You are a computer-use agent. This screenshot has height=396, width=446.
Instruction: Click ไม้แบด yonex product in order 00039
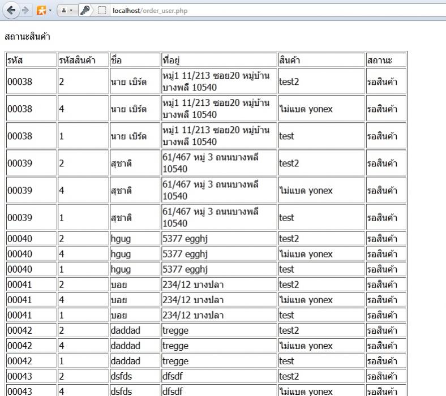pos(306,191)
